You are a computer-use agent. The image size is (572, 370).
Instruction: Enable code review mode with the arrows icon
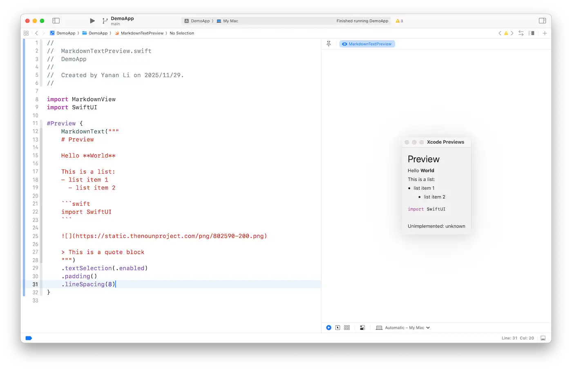521,33
